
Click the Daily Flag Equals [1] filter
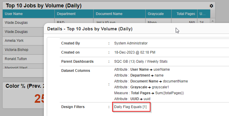point(130,107)
